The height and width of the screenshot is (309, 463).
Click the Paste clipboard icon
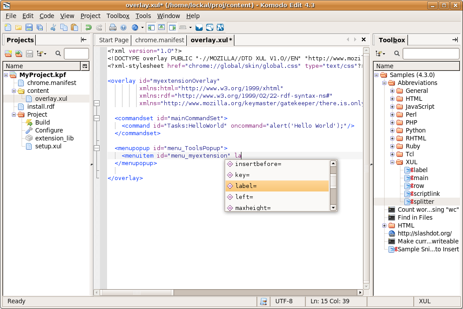[74, 27]
